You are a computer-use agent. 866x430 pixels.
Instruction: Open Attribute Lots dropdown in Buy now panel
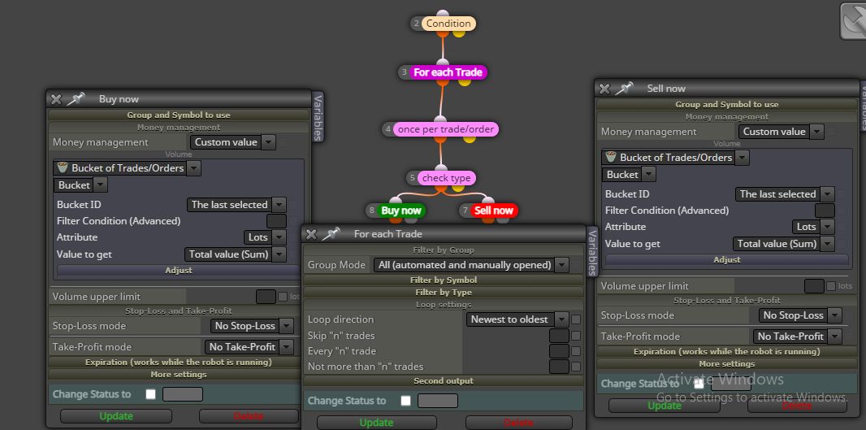coord(265,237)
